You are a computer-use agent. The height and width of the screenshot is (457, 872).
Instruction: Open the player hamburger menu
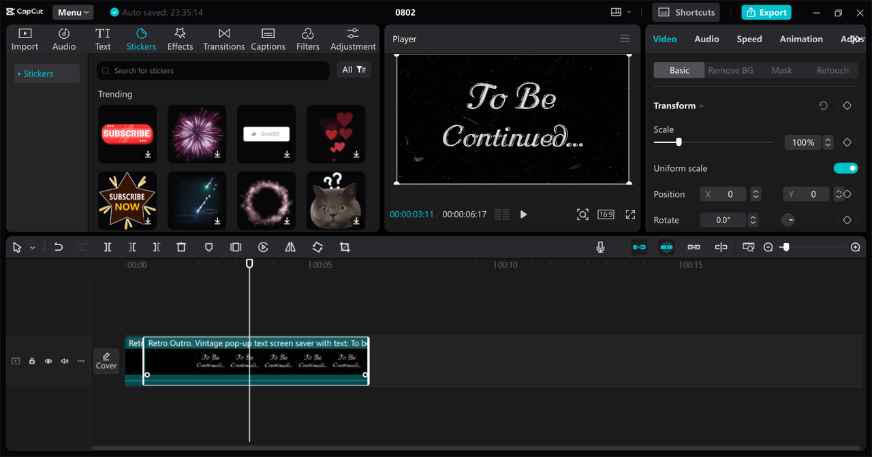625,39
